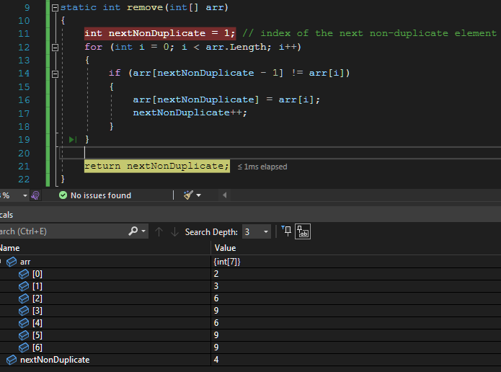Open the code cleanup broom icon
Image resolution: width=501 pixels, height=372 pixels.
coord(188,195)
